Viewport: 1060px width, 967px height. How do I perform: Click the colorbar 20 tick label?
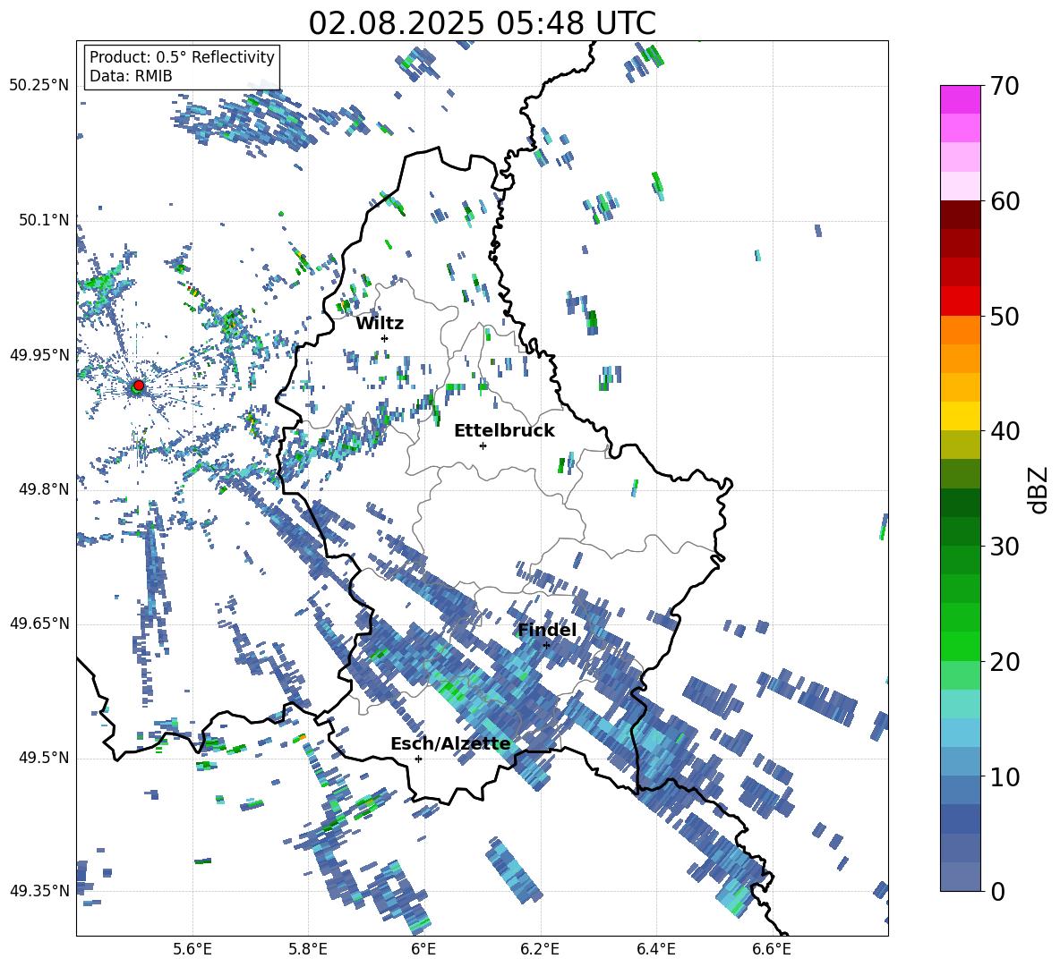point(1004,662)
